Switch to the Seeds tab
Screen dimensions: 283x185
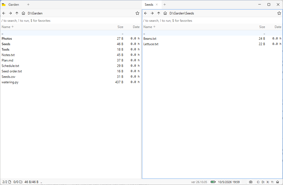[x=149, y=5]
